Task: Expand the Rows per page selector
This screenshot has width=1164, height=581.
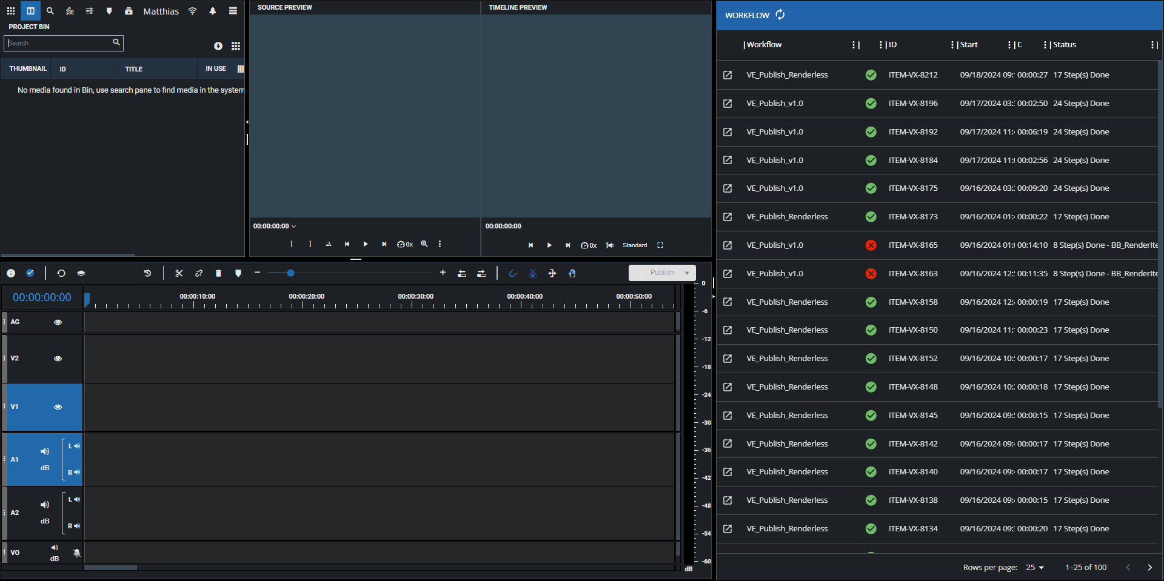Action: [1035, 567]
